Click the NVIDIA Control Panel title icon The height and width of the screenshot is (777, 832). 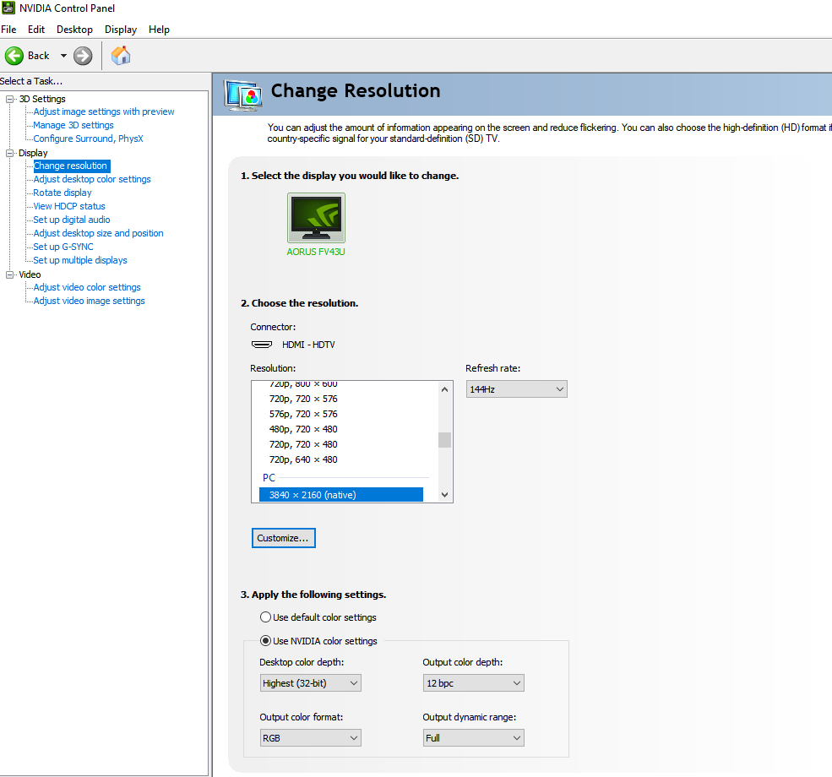pyautogui.click(x=8, y=8)
